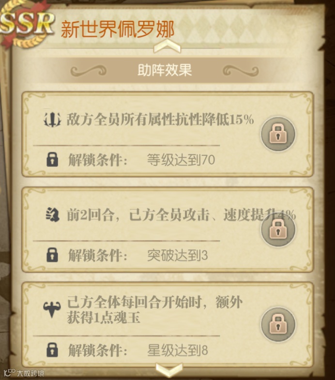Image resolution: width=335 pixels, height=380 pixels.
Task: Expand more effects with the downward chevron
Action: pos(169,370)
